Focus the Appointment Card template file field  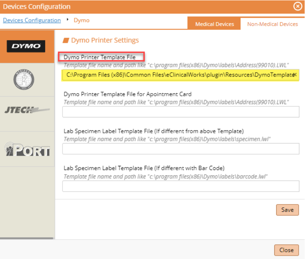(180, 112)
